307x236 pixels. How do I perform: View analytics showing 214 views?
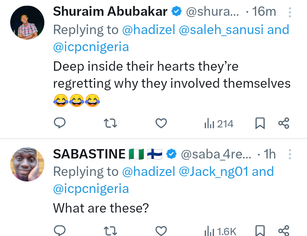pyautogui.click(x=219, y=124)
